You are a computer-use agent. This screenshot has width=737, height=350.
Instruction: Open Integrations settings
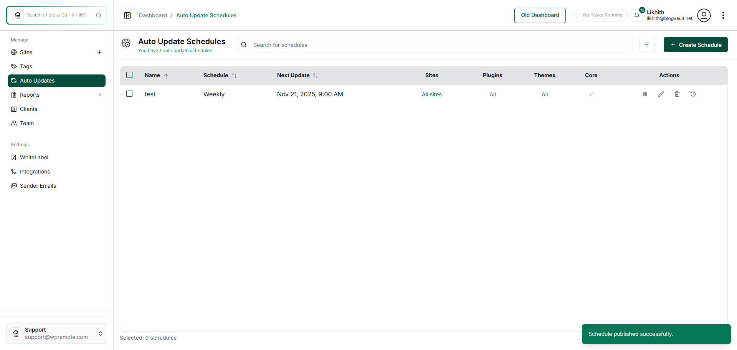pyautogui.click(x=56, y=172)
